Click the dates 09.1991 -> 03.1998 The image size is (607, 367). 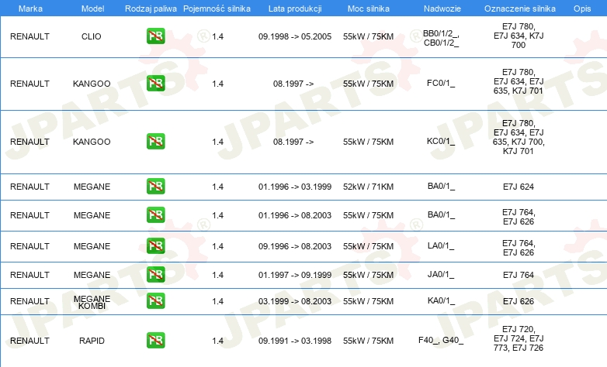click(295, 341)
